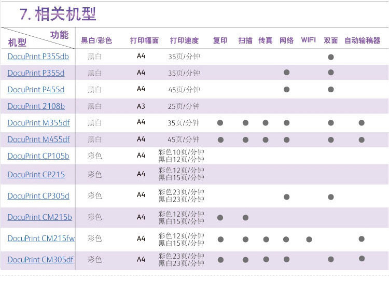The image size is (389, 281).
Task: Click the 双面 dot for DocuPrint P455d
Action: coord(331,89)
